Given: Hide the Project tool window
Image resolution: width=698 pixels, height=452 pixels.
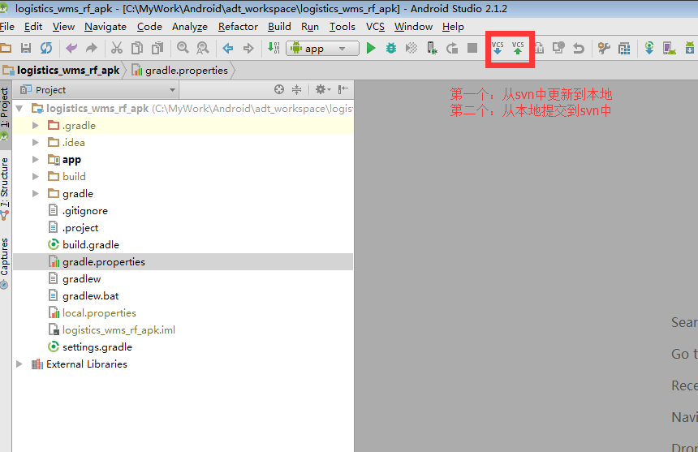Looking at the screenshot, I should click(x=343, y=89).
